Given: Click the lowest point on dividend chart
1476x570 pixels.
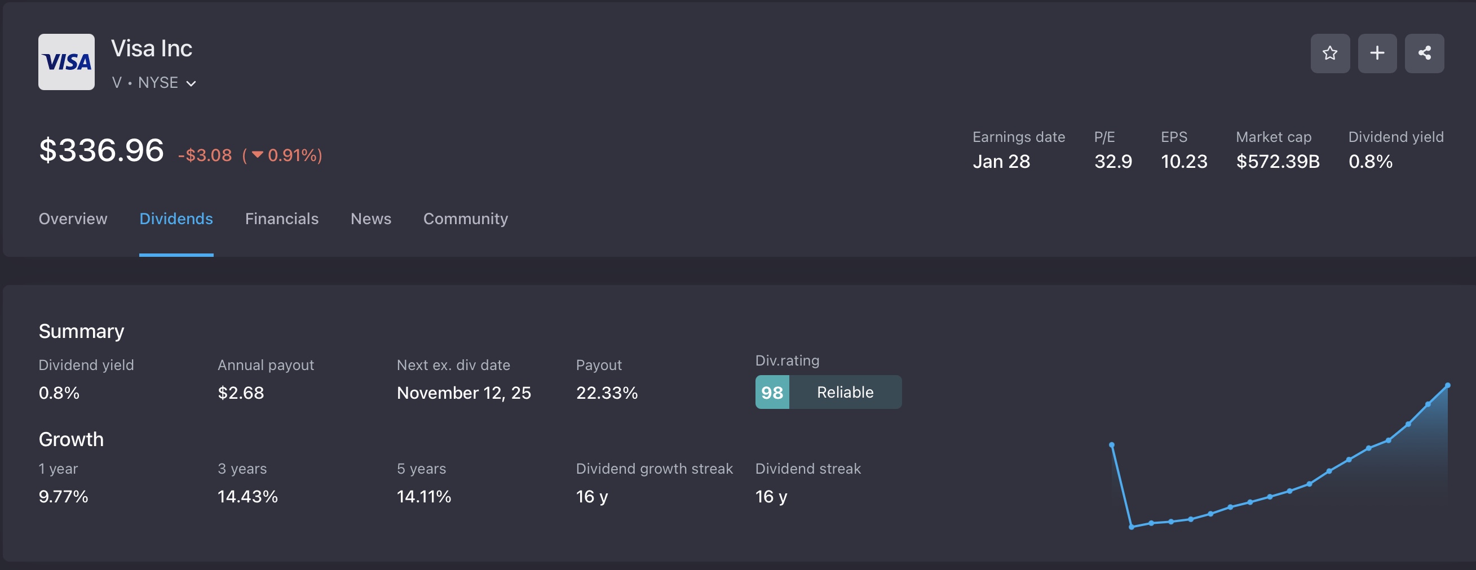Looking at the screenshot, I should [x=1131, y=527].
